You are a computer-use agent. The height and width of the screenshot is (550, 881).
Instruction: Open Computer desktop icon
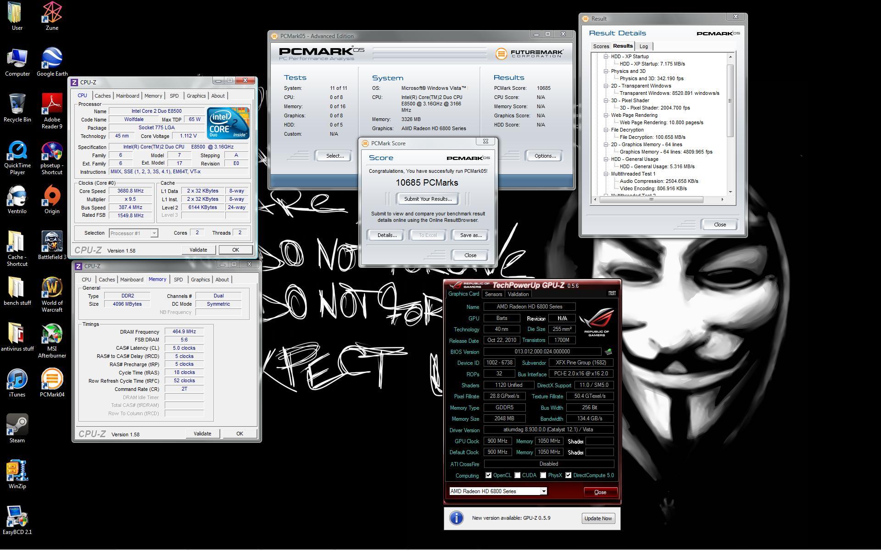(17, 62)
